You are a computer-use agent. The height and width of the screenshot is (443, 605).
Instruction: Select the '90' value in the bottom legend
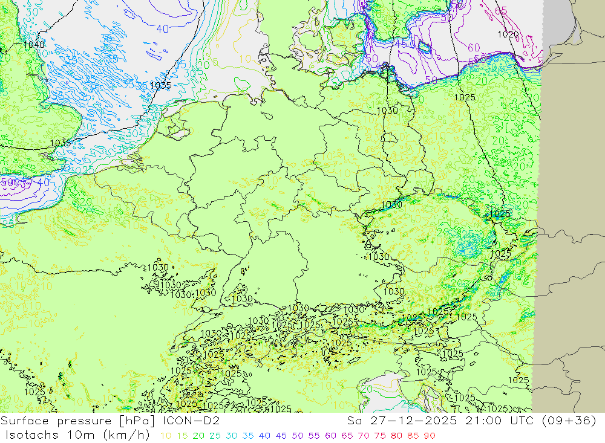coord(430,436)
